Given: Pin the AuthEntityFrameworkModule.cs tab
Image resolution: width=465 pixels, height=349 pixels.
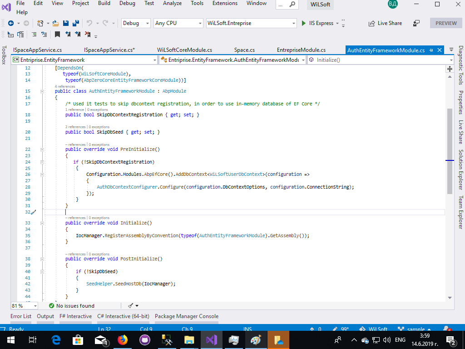Looking at the screenshot, I should [431, 50].
